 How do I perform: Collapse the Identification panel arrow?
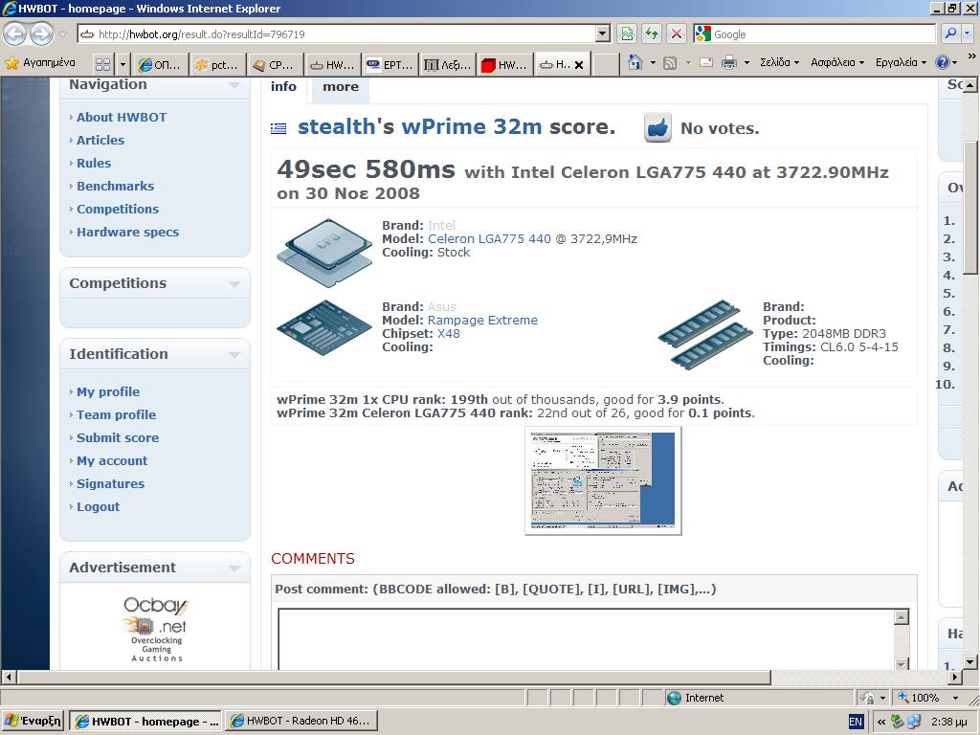pyautogui.click(x=234, y=355)
